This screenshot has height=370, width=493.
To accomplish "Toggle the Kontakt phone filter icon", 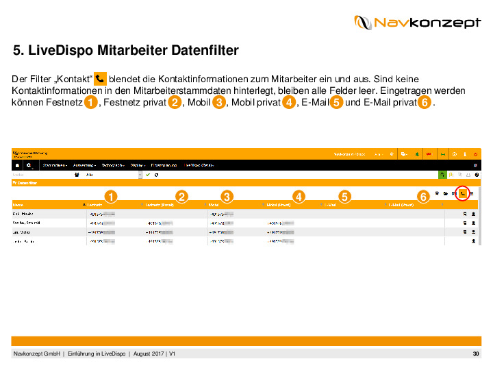I will click(462, 194).
